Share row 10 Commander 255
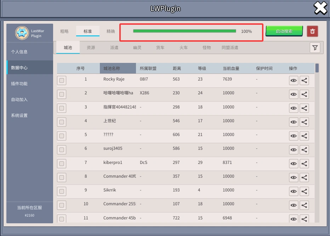 [304, 205]
